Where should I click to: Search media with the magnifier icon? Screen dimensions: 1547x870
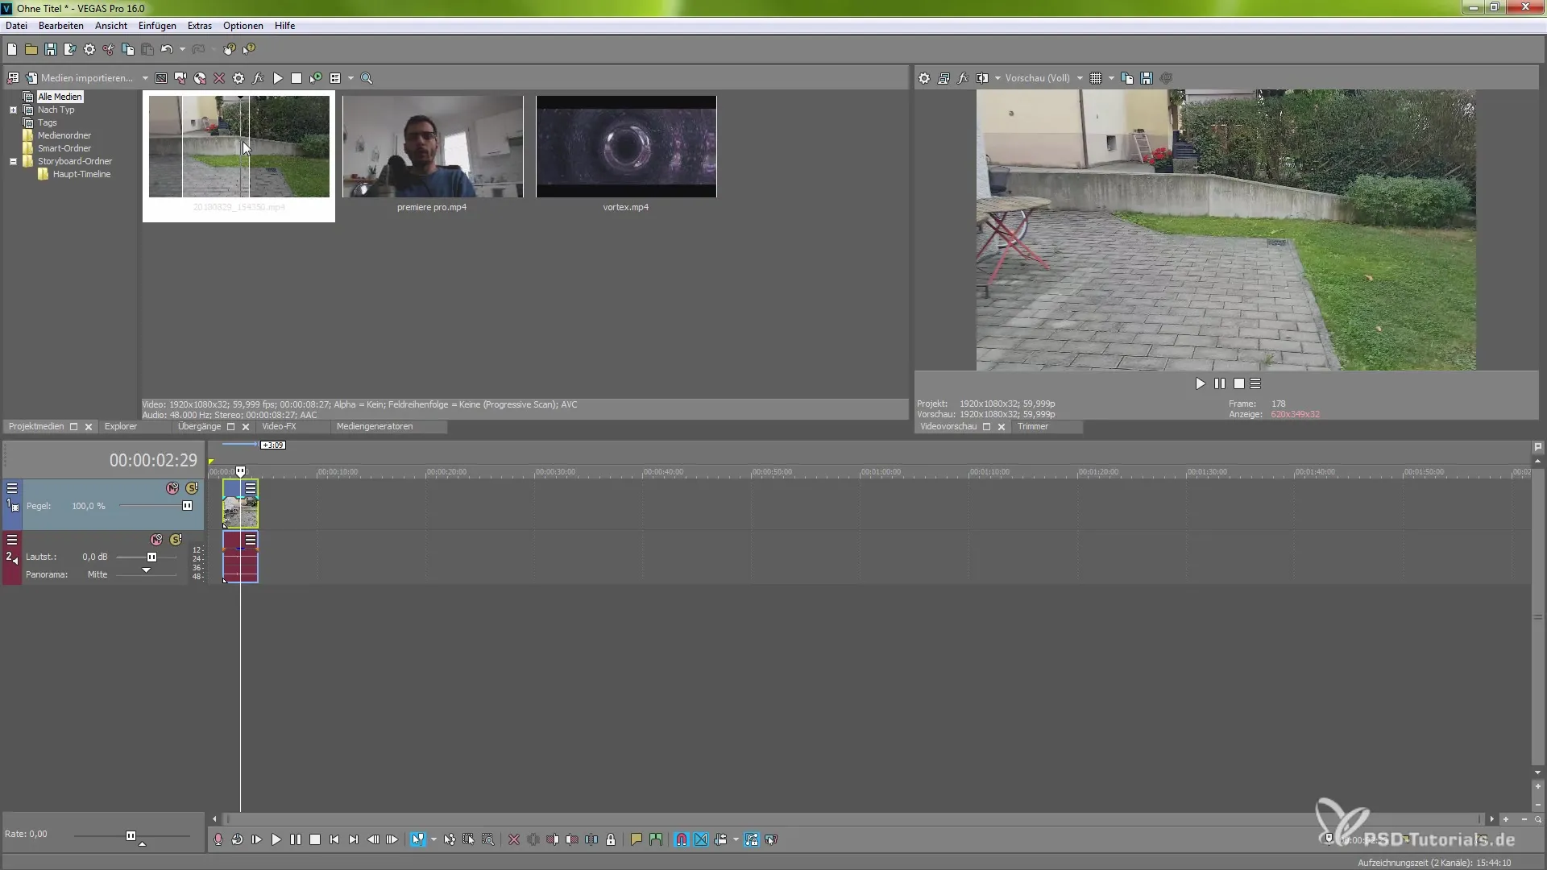point(367,78)
